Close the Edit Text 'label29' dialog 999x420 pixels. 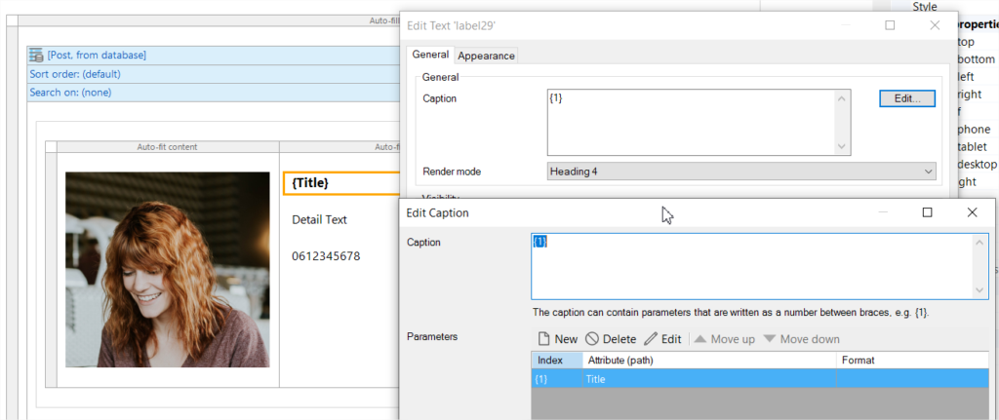tap(935, 25)
